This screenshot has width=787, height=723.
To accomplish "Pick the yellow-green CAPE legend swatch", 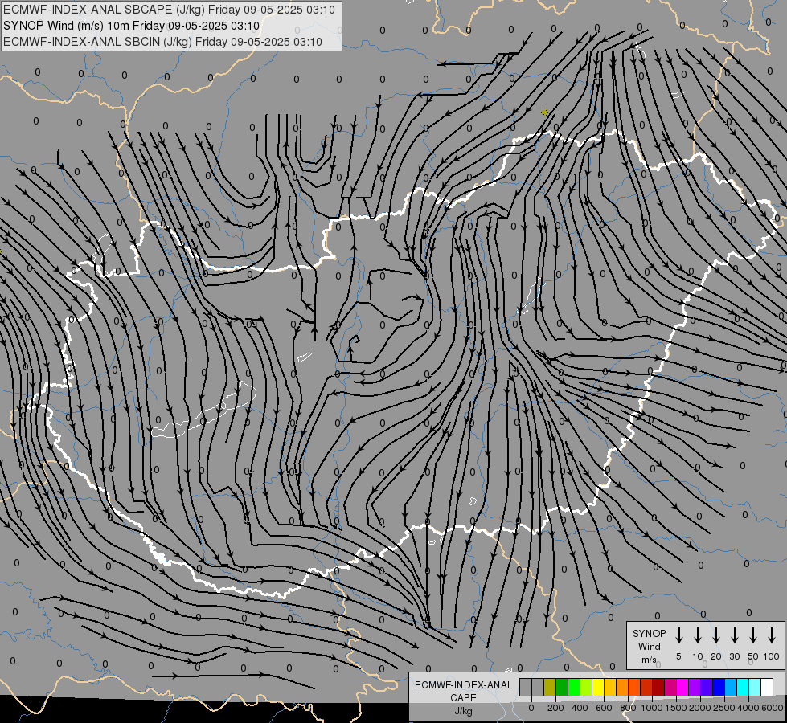I will [586, 687].
